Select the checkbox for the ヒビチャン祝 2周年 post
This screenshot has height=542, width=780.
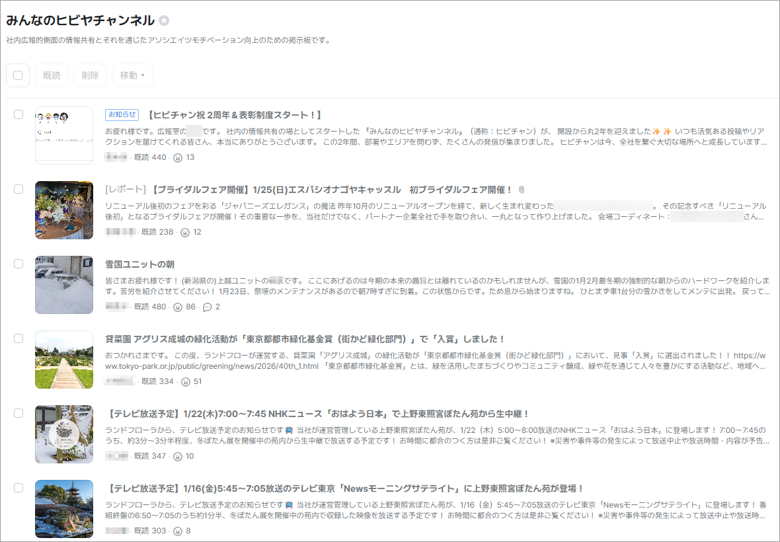[19, 114]
